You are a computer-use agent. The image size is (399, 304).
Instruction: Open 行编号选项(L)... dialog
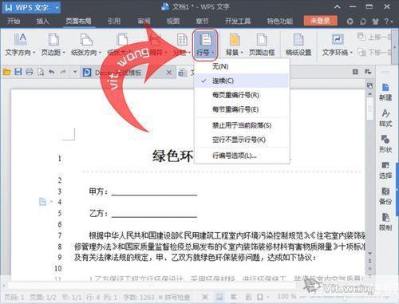point(242,156)
